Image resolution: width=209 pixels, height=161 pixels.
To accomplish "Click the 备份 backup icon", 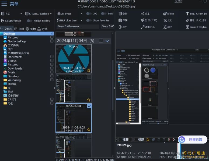I will pos(120,14).
